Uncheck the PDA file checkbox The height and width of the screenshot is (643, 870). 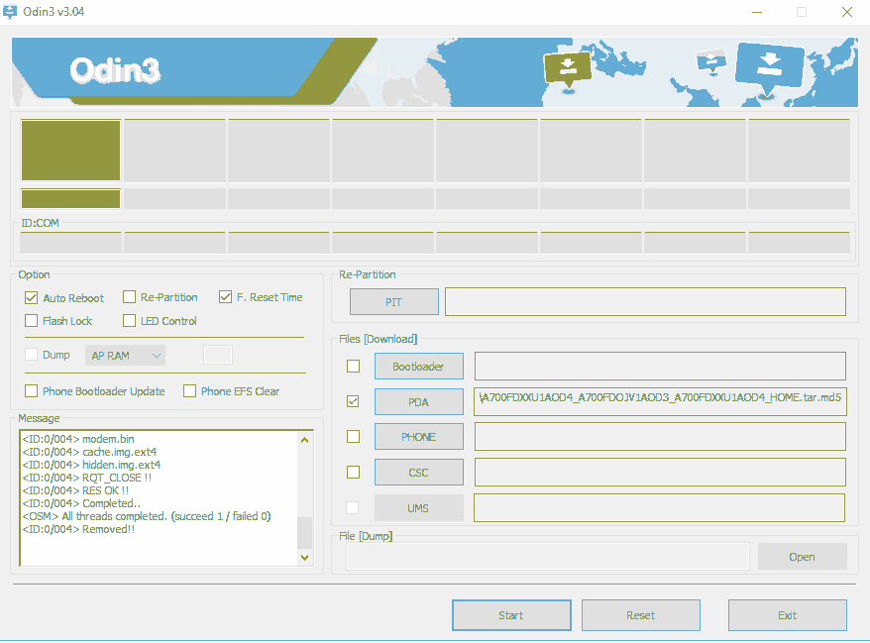tap(353, 401)
